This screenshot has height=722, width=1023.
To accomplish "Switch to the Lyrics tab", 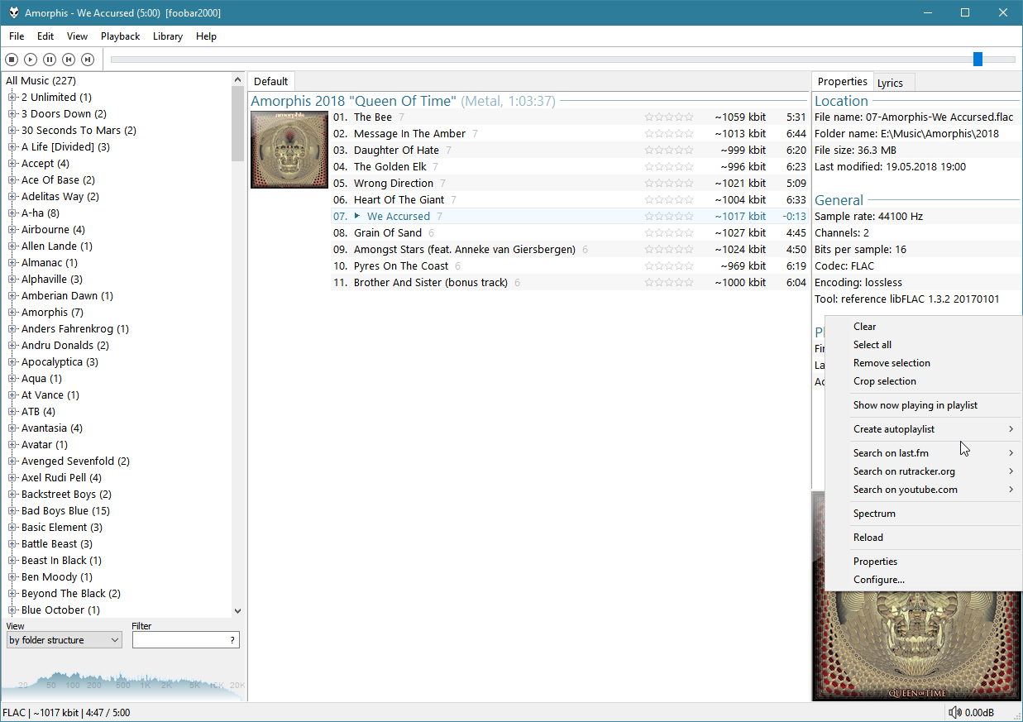I will 890,83.
